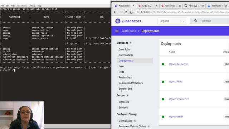Close the Getting Started browser tab
This screenshot has height=129, width=229.
pyautogui.click(x=180, y=6)
